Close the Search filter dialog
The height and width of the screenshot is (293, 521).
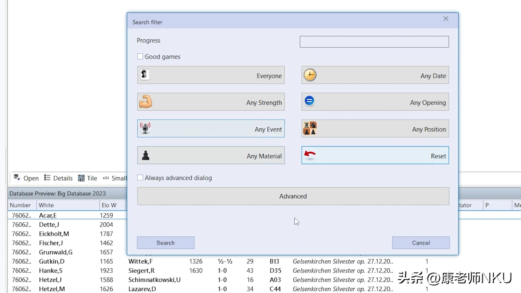click(446, 19)
